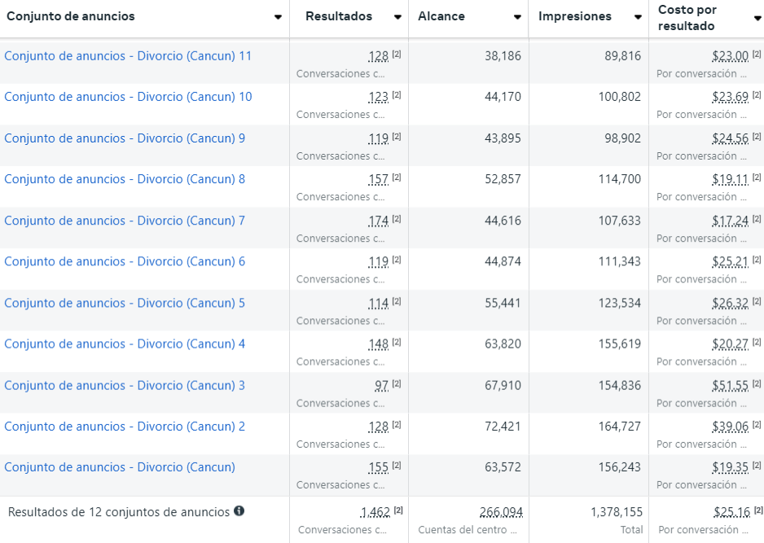Image resolution: width=764 pixels, height=543 pixels.
Task: Select Divorcio (Cancun) 9 ad set link
Action: tap(125, 138)
